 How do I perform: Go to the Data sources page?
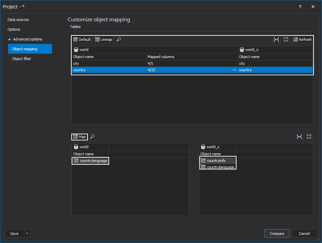18,20
